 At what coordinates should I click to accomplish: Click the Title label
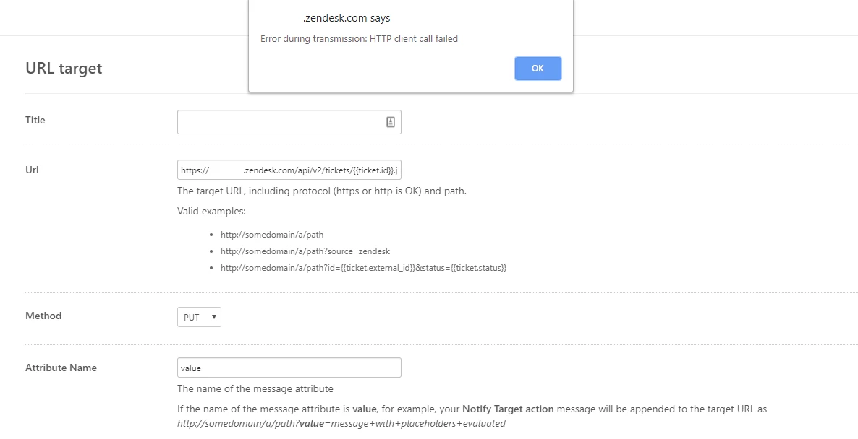(x=35, y=120)
